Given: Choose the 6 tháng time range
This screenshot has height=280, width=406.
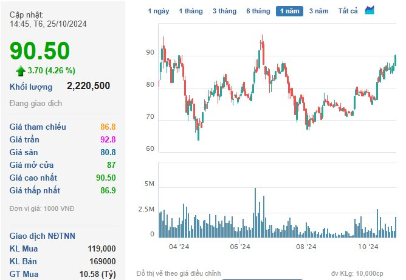Looking at the screenshot, I should [258, 11].
